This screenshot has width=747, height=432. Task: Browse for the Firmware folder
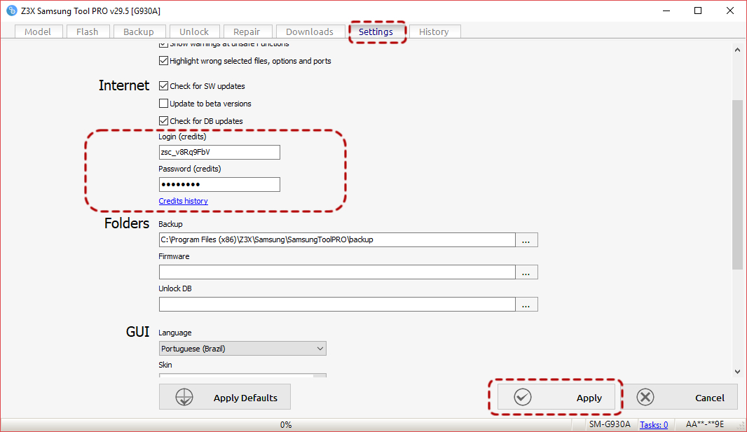click(x=526, y=272)
